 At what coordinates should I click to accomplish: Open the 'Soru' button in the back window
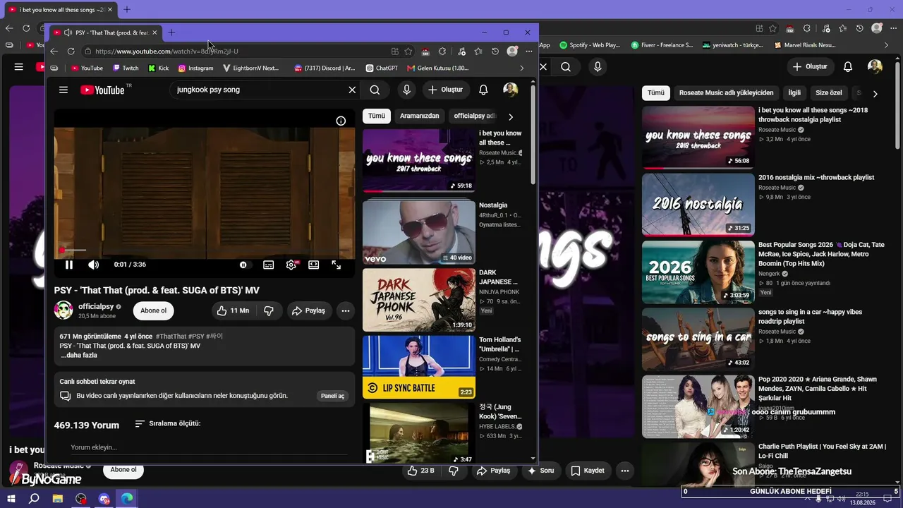[541, 471]
